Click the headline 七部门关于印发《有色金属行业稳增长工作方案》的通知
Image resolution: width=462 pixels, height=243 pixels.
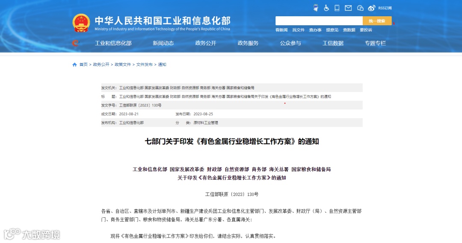(231, 142)
